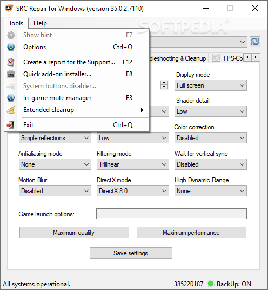Open the Display mode dropdown
Viewport: 268px width, 290px height.
[x=211, y=85]
